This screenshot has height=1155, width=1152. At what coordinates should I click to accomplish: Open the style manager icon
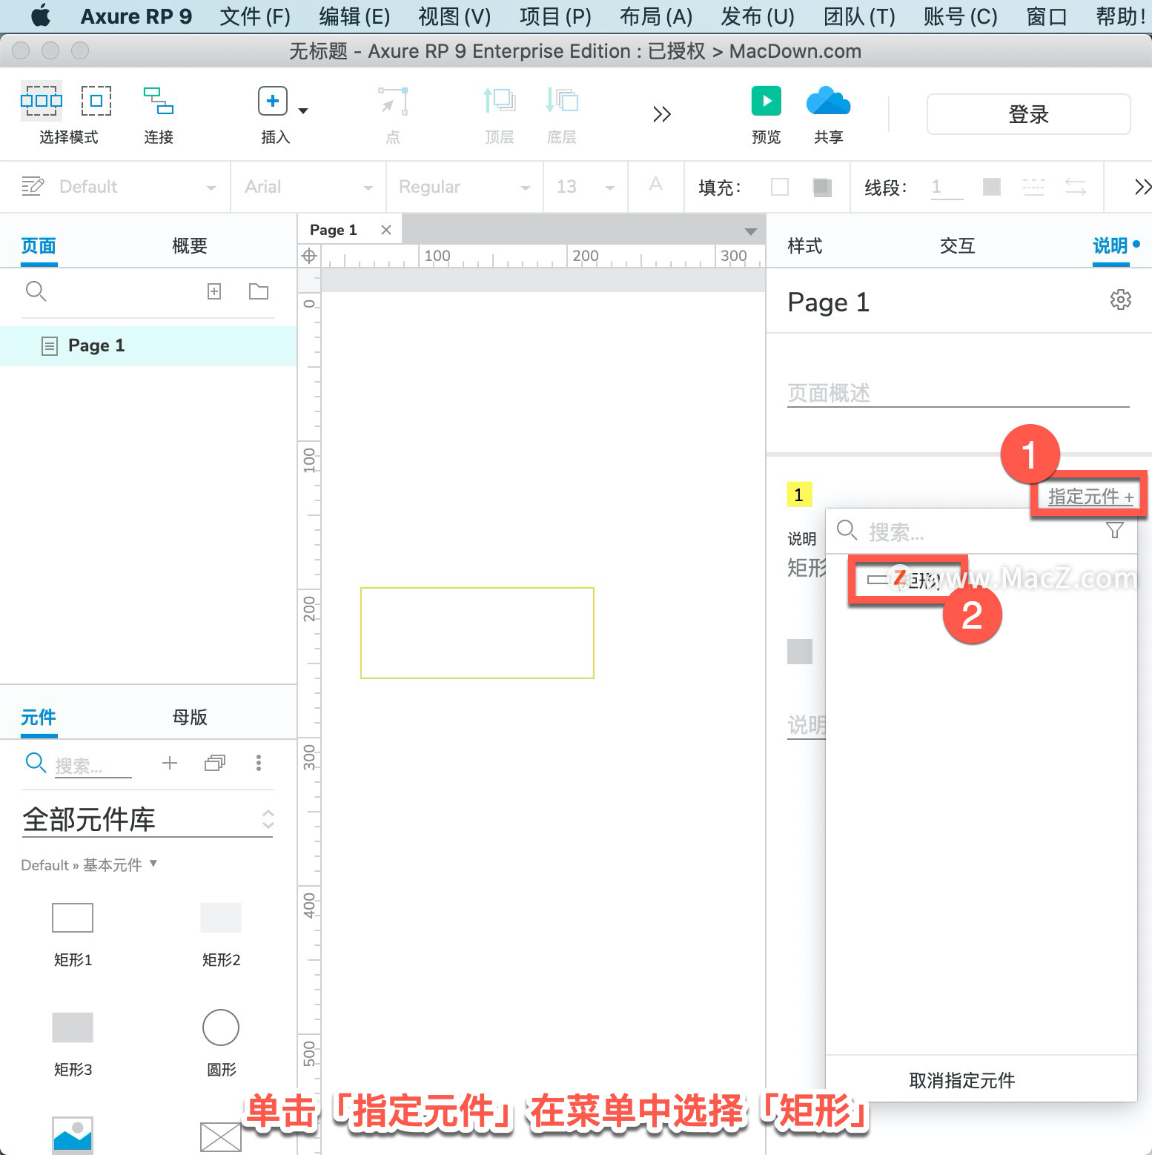[x=33, y=186]
